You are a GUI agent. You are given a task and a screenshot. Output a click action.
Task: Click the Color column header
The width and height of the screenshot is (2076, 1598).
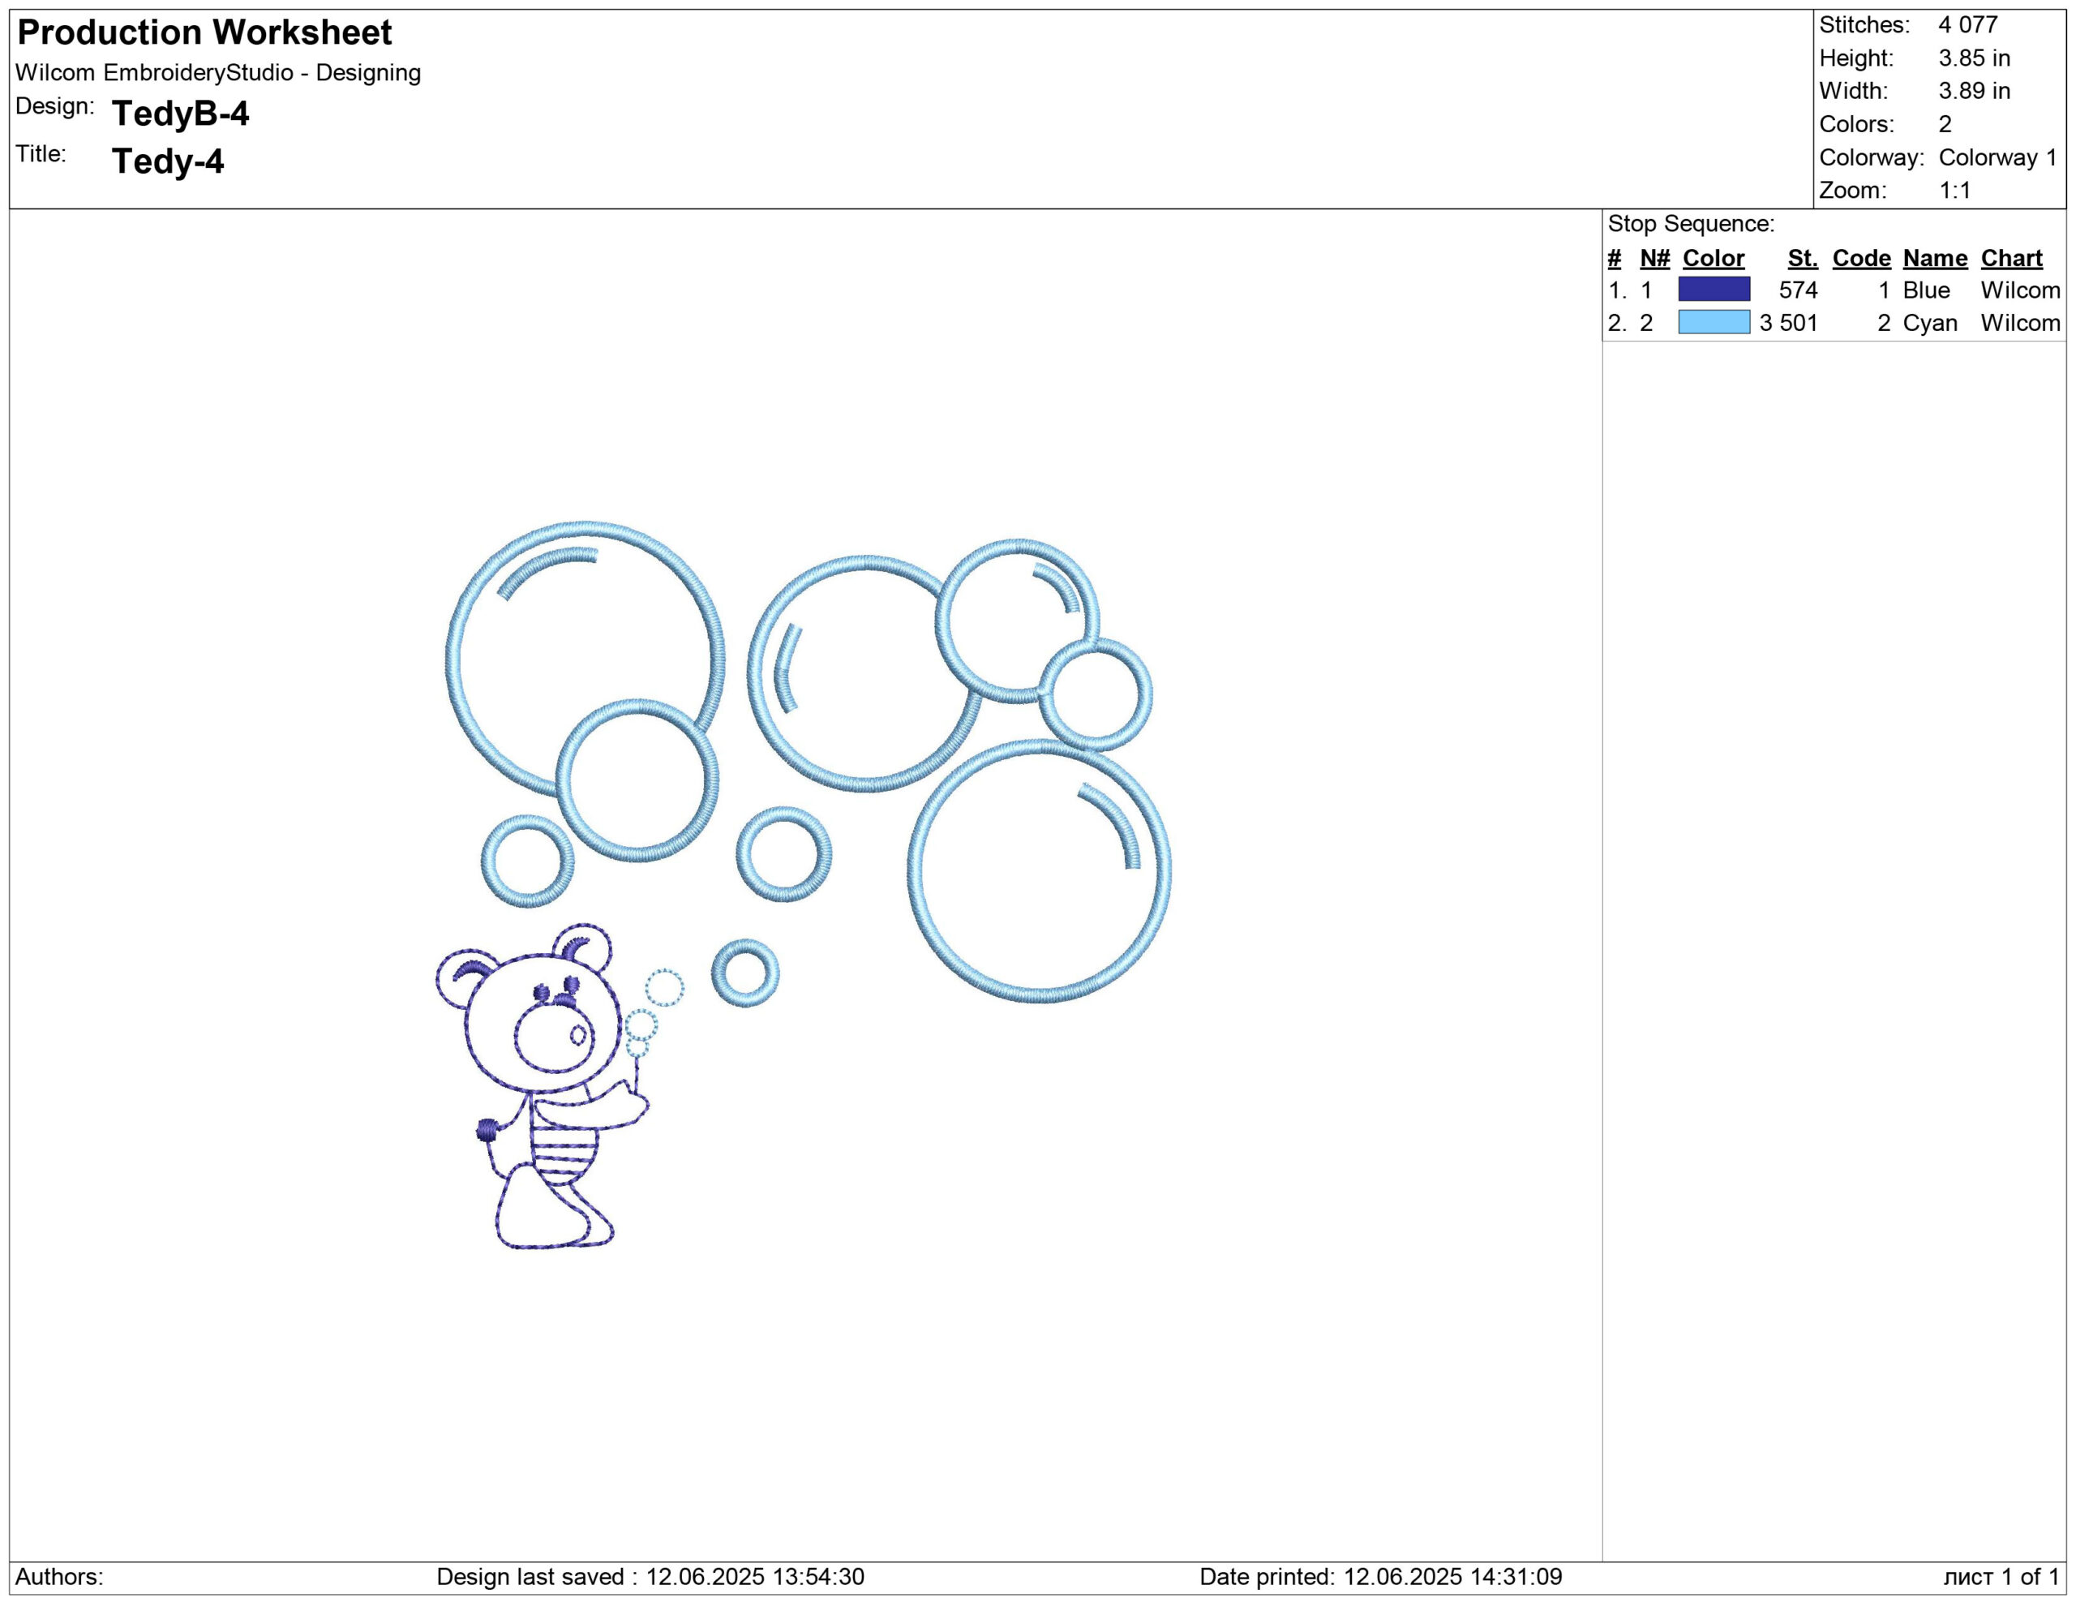tap(1713, 259)
